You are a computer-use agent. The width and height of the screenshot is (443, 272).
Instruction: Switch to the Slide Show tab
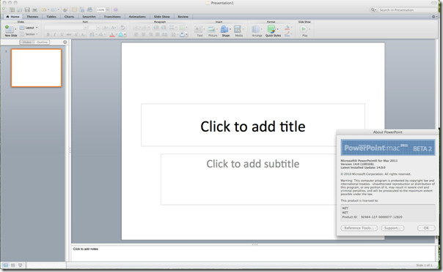[162, 17]
